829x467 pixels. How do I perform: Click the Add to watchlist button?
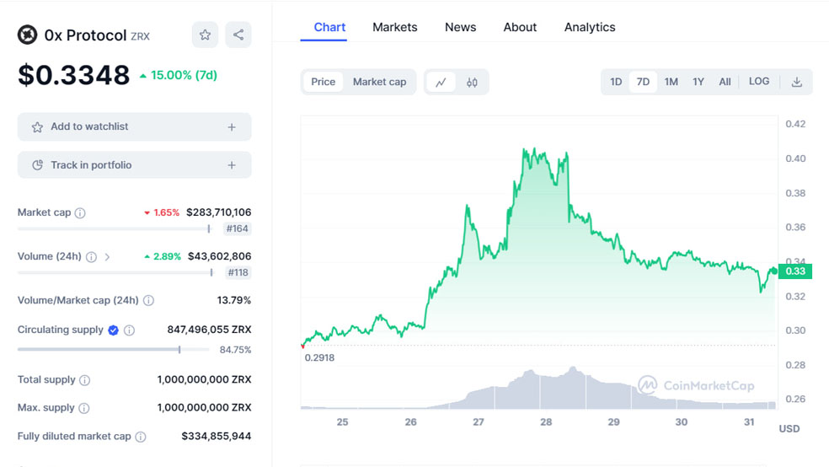pos(134,127)
